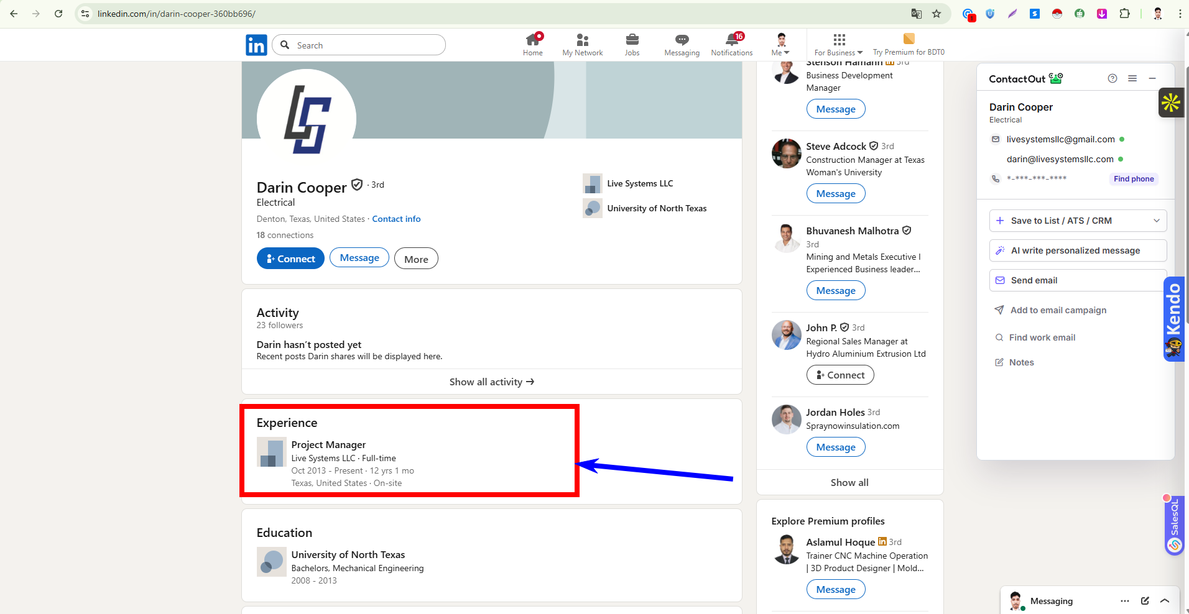Open Chrome three-dot menu
The height and width of the screenshot is (614, 1189).
1180,14
